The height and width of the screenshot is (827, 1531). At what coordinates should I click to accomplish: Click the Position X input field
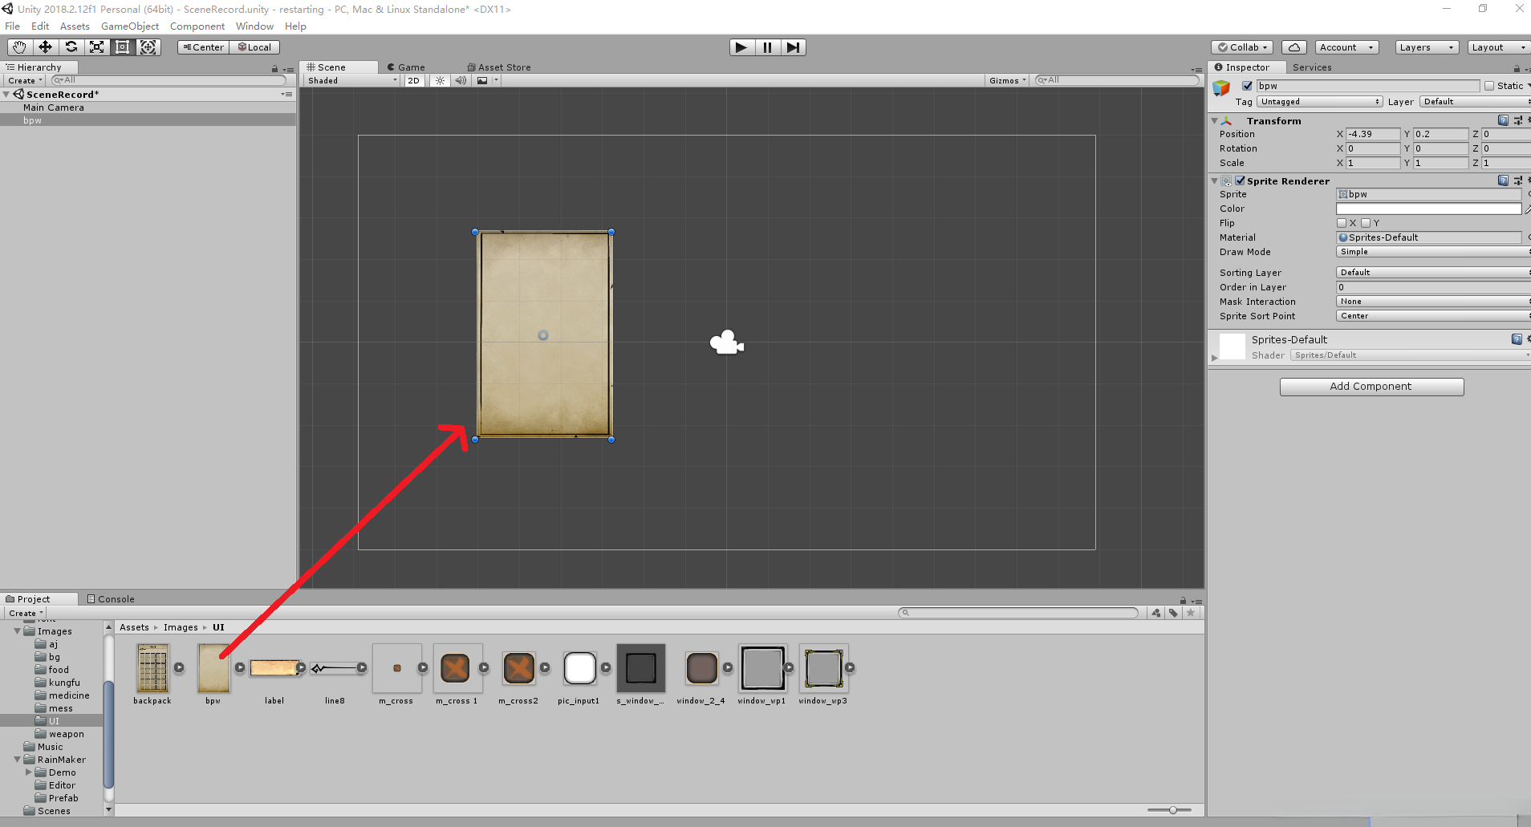click(x=1373, y=134)
